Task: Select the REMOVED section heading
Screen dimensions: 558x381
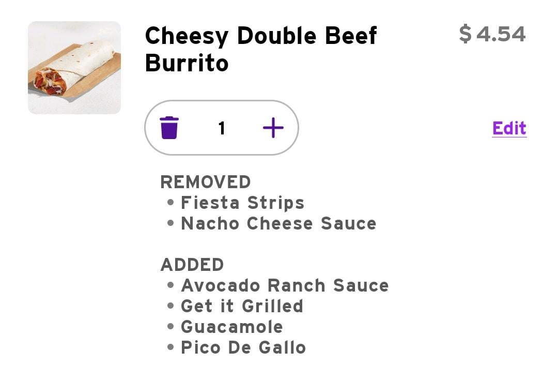Action: click(x=206, y=182)
